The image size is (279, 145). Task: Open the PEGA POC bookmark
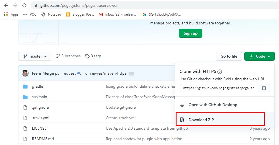(30, 14)
